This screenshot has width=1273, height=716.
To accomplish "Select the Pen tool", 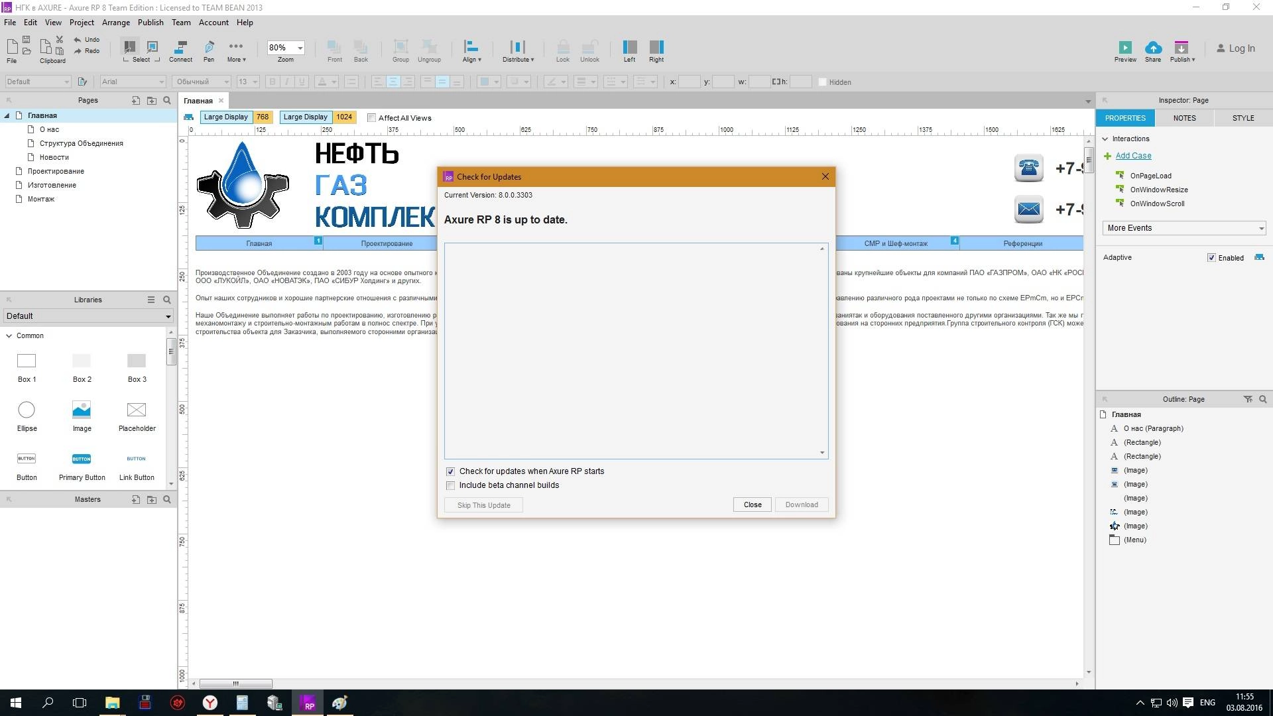I will (209, 51).
